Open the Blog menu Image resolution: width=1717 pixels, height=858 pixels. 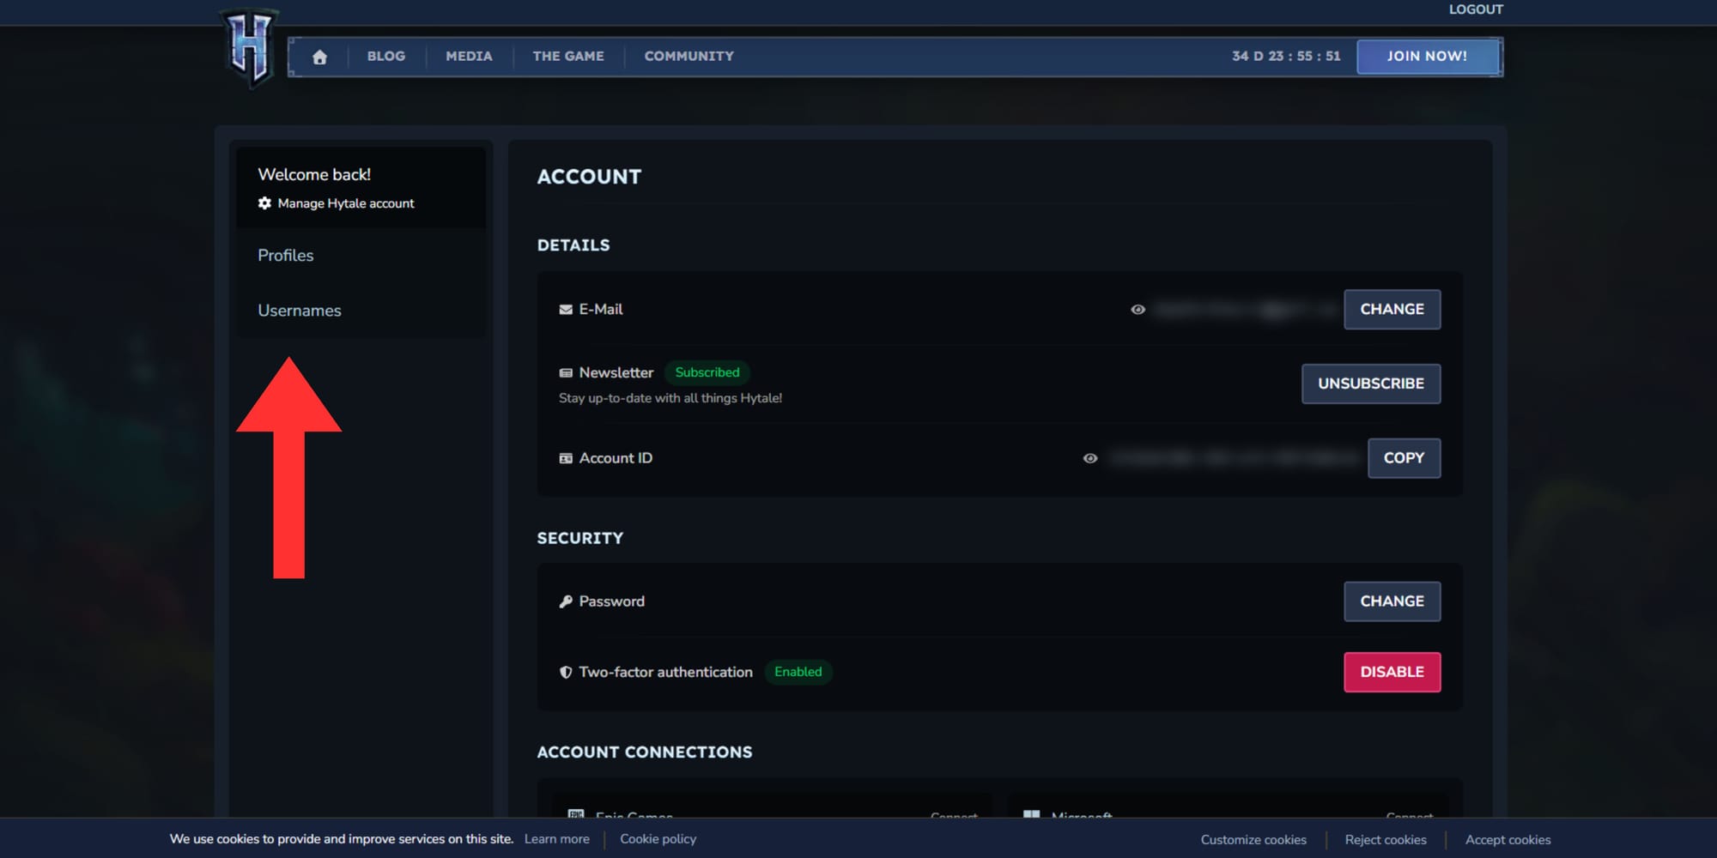[386, 57]
